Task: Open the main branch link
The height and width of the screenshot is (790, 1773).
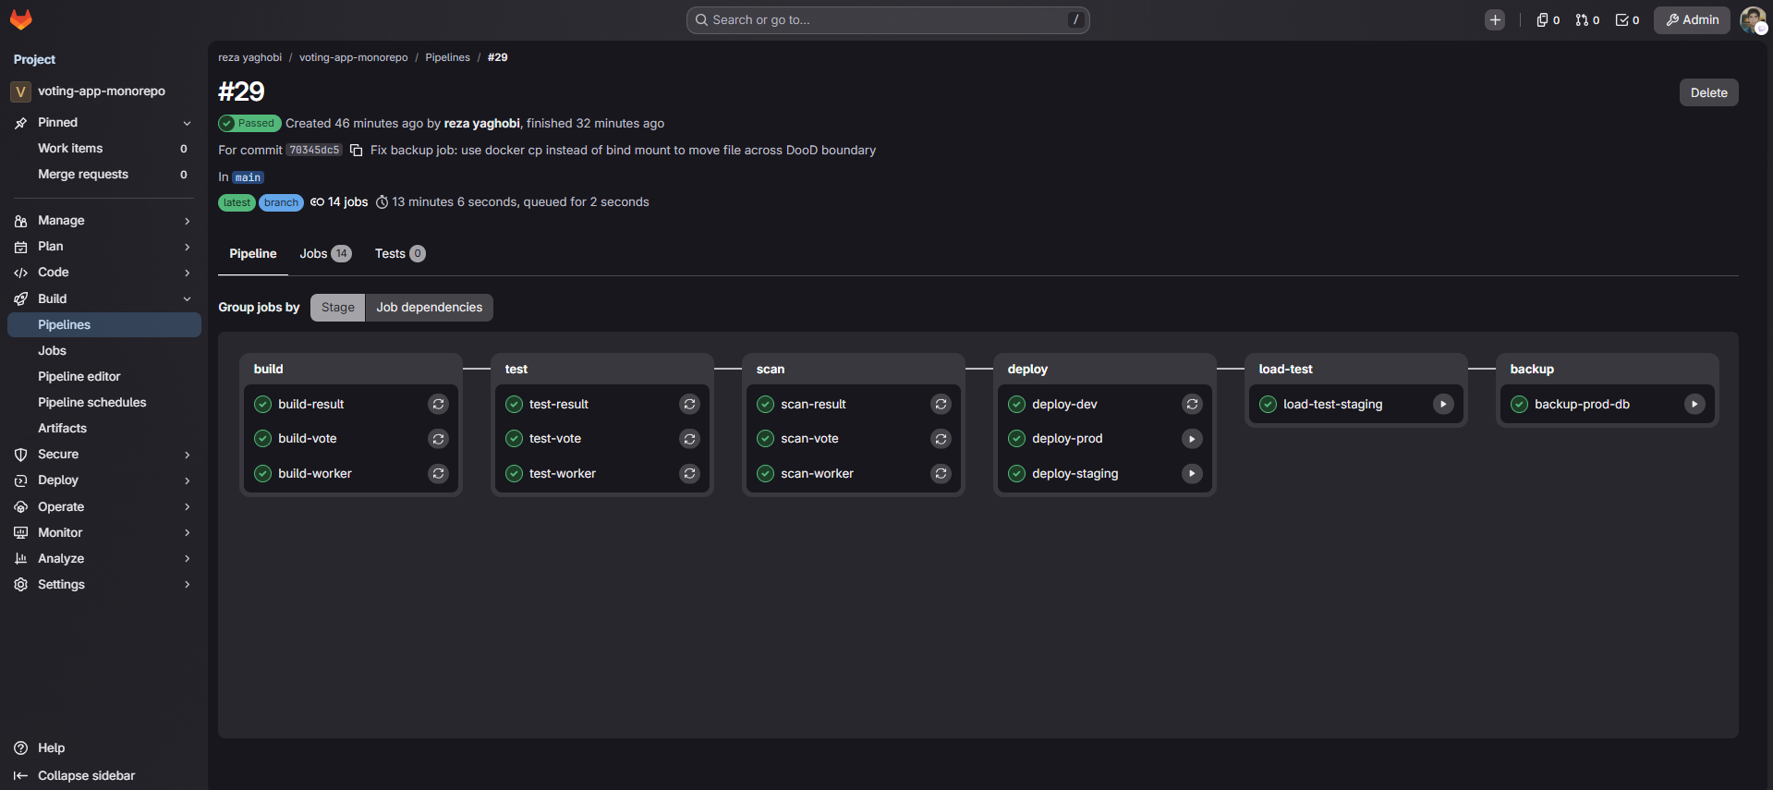Action: coord(248,177)
